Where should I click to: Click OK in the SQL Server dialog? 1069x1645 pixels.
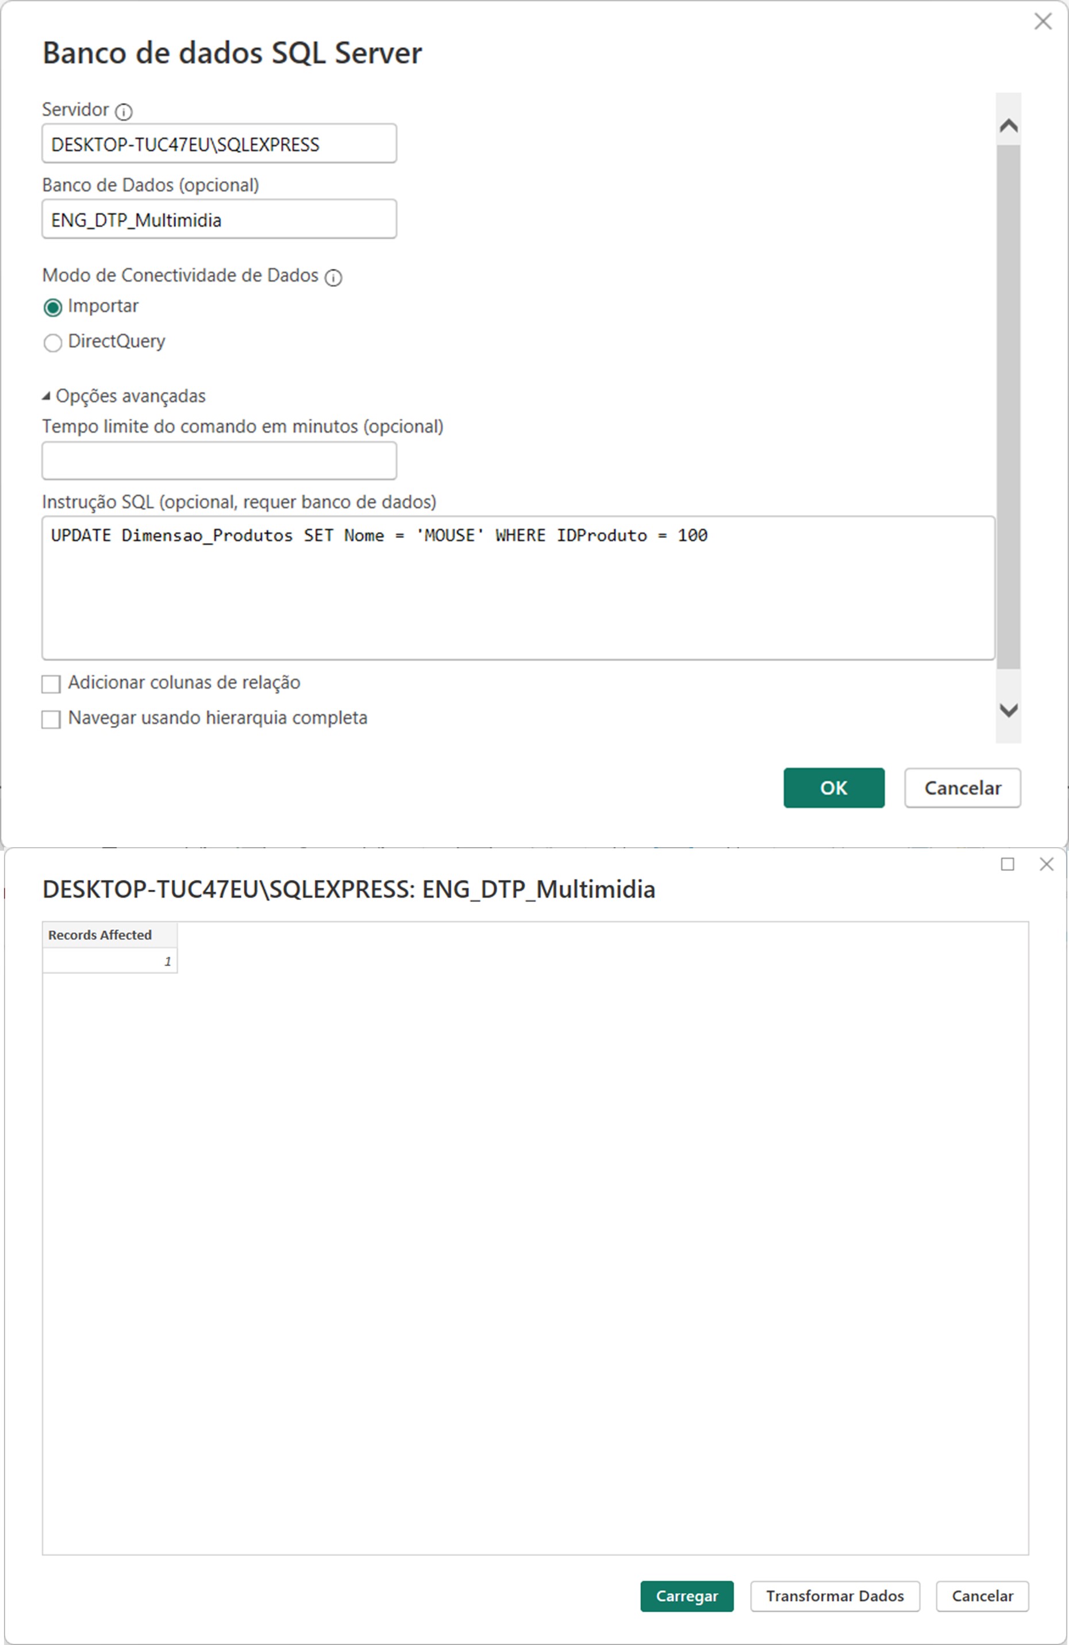(x=833, y=787)
